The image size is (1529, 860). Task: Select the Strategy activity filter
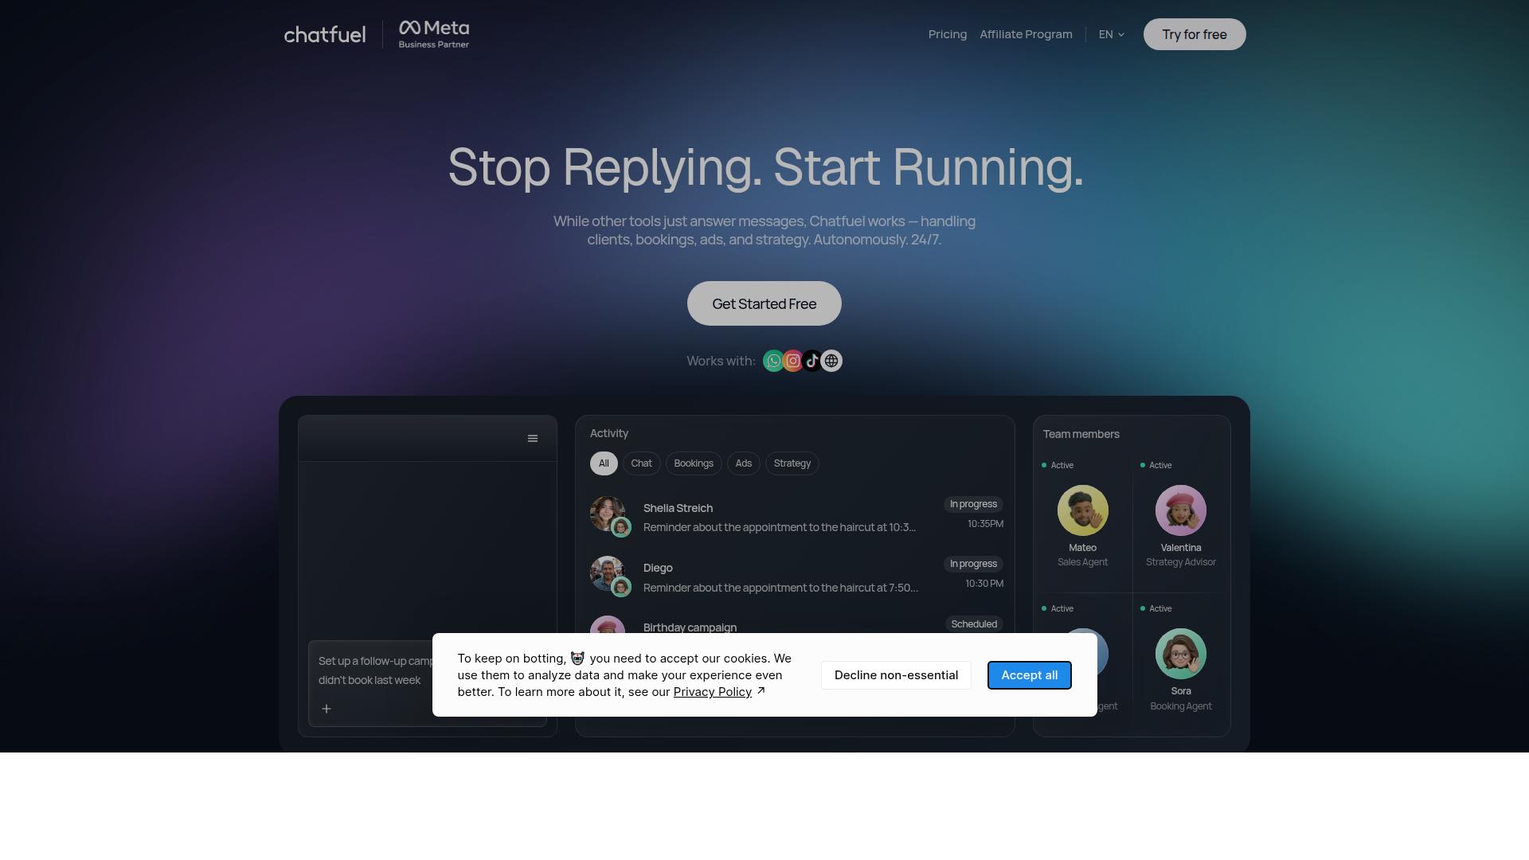(792, 463)
